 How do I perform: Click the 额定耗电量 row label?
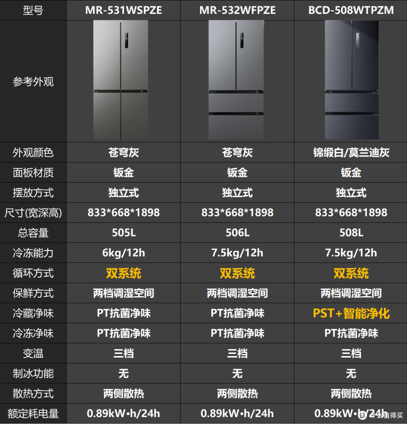[33, 414]
